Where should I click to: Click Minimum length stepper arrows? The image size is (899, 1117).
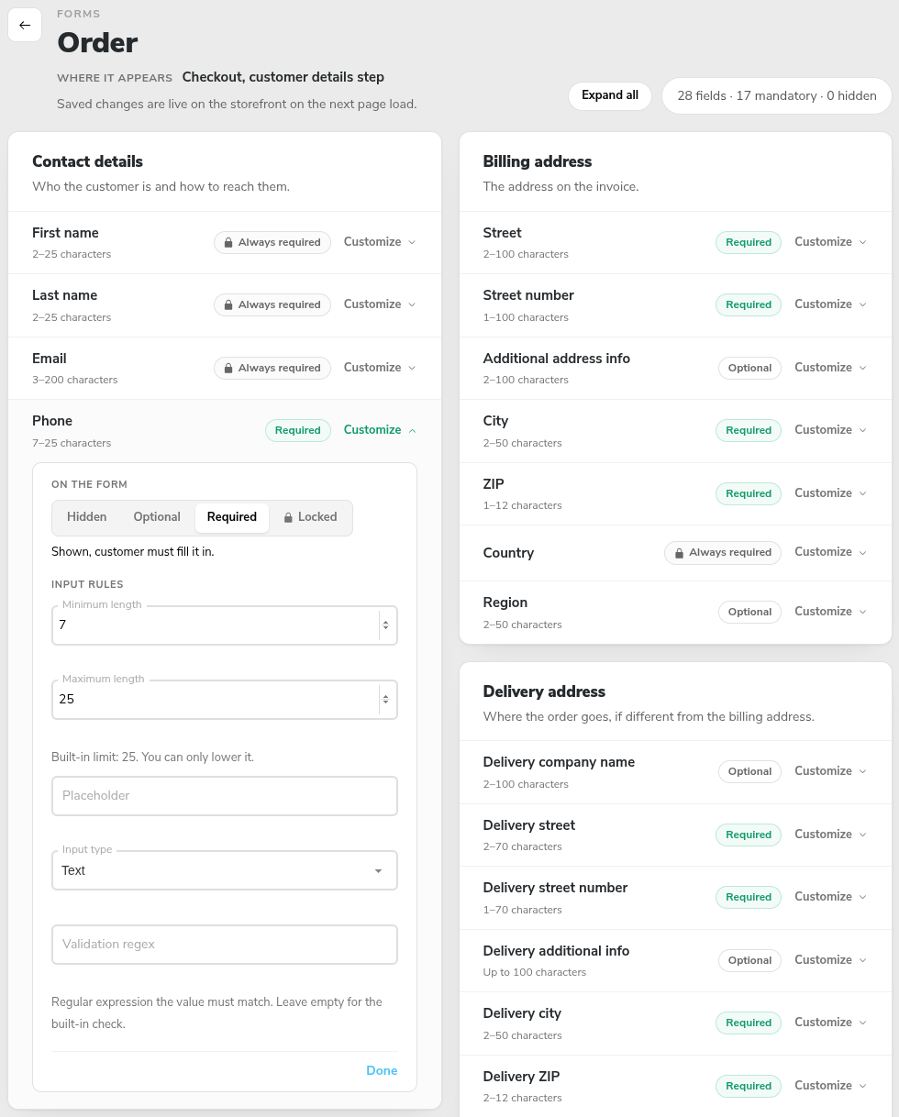pyautogui.click(x=385, y=625)
